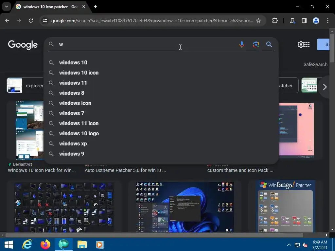Click inside the Google search text field
Screen dimensions: 335x251
click(148, 44)
